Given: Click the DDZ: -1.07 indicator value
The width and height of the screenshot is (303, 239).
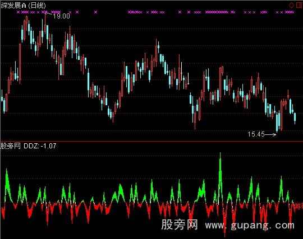Looking at the screenshot, I should [40, 146].
